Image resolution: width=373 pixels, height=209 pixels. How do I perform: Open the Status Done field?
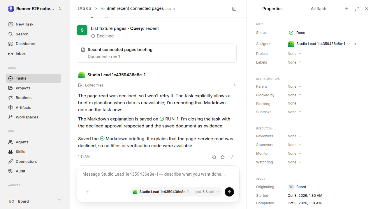pos(297,33)
